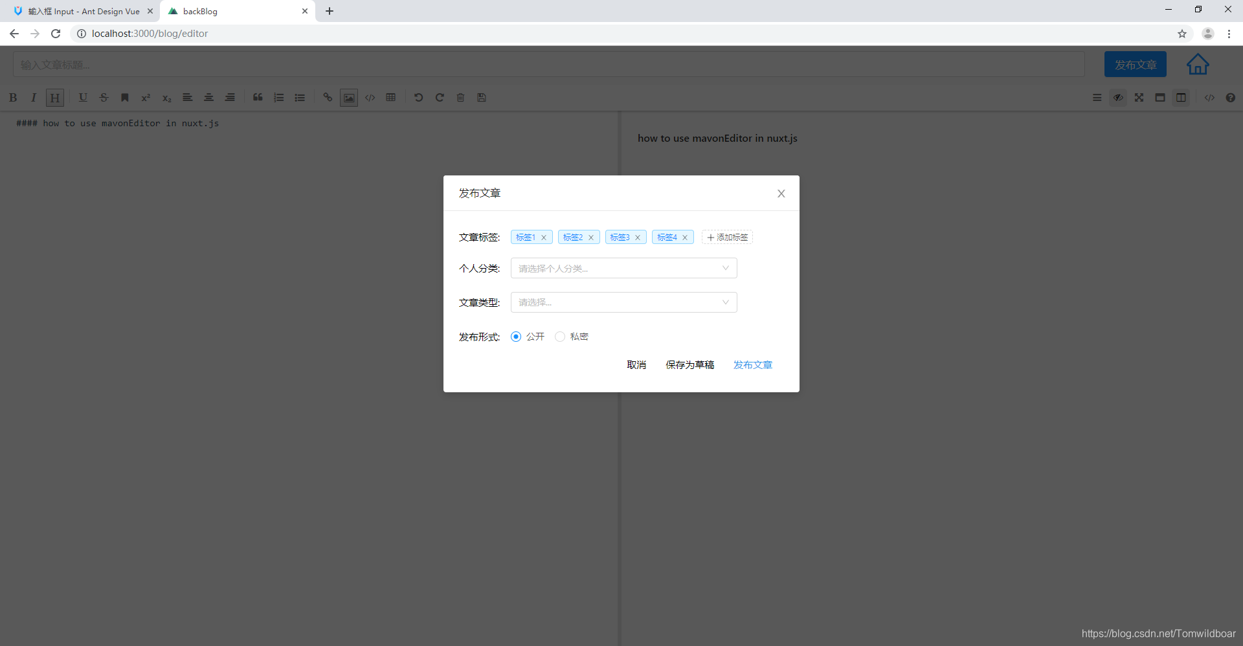The height and width of the screenshot is (646, 1243).
Task: Open a new browser tab
Action: [330, 11]
